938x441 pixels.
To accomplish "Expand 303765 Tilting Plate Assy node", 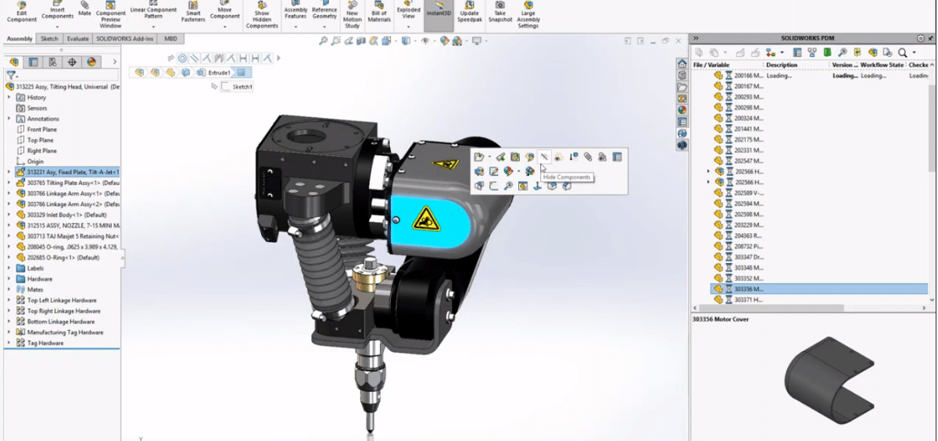I will [9, 183].
